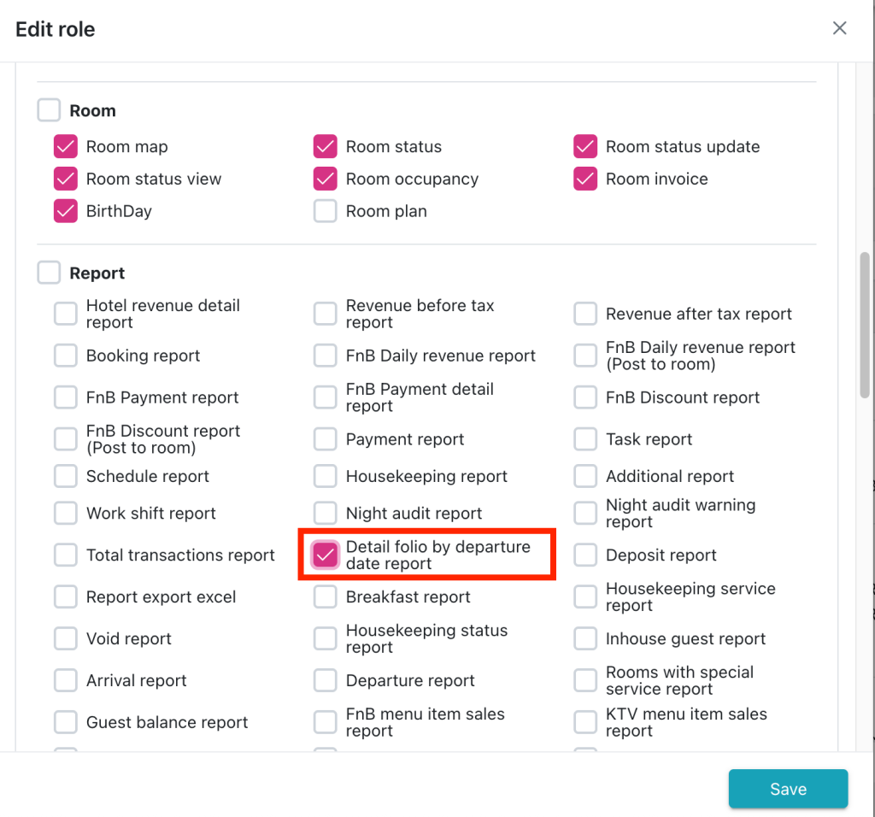
Task: Enable Inhouse guest report permission
Action: 585,638
